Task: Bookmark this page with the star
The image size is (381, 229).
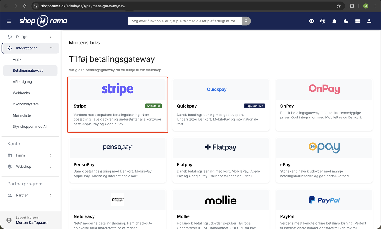Action: [x=339, y=6]
